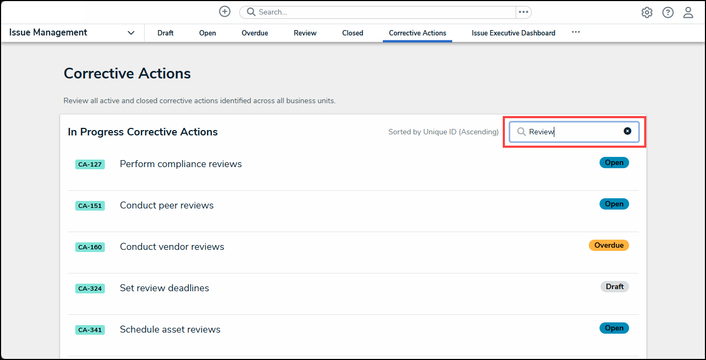Clear the Review search filter text
The height and width of the screenshot is (360, 706).
[627, 131]
